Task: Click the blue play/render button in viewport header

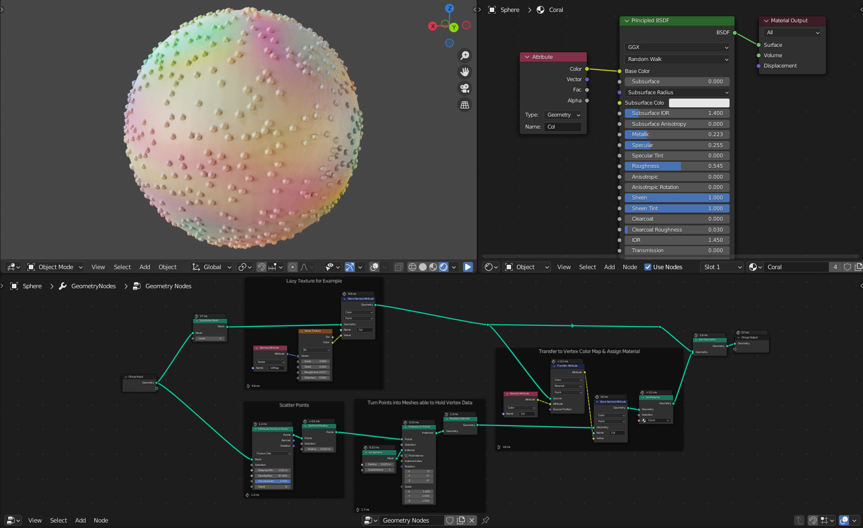Action: pyautogui.click(x=468, y=267)
